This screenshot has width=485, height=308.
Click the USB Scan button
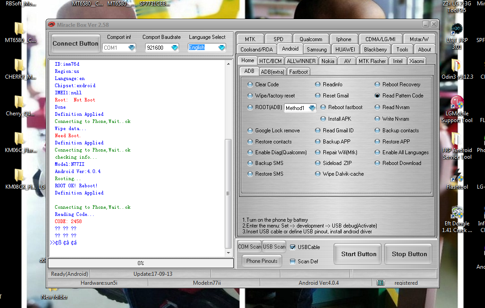[x=274, y=247]
